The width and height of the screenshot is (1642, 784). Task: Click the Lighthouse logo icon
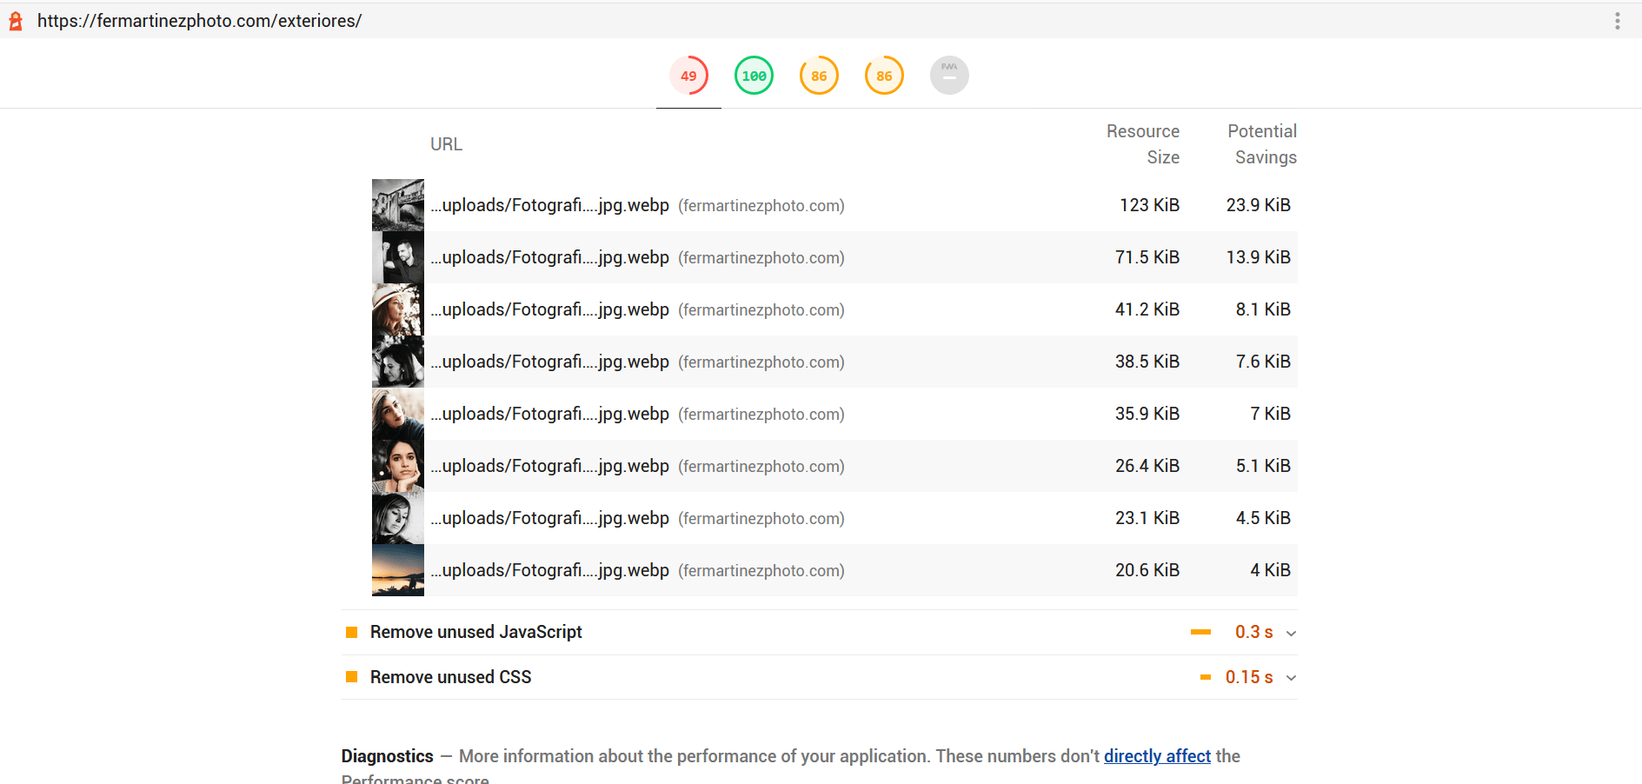pyautogui.click(x=16, y=21)
